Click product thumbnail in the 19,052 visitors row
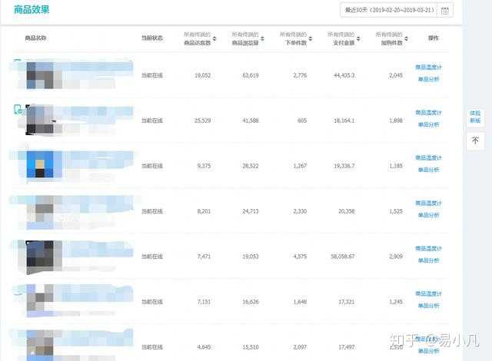The height and width of the screenshot is (361, 492). pyautogui.click(x=40, y=75)
